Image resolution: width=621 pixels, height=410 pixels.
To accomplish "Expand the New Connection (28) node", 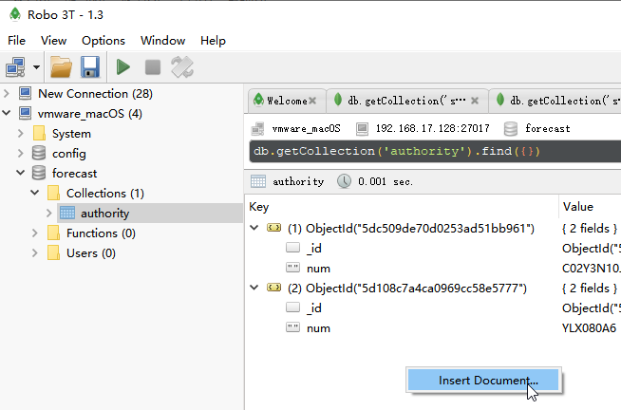I will 7,94.
